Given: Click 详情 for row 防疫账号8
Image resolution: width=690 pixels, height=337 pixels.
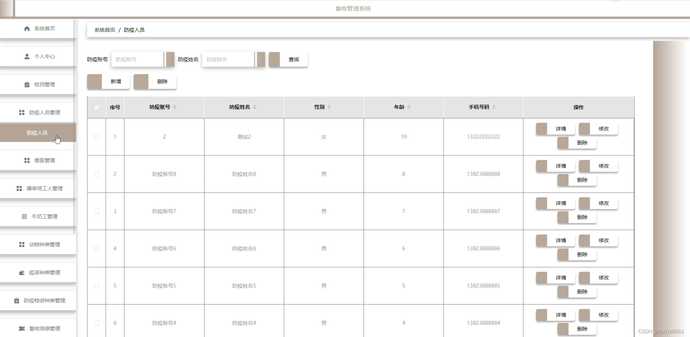Looking at the screenshot, I should [x=556, y=166].
